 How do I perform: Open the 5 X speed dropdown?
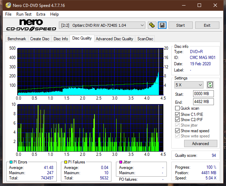[189, 85]
